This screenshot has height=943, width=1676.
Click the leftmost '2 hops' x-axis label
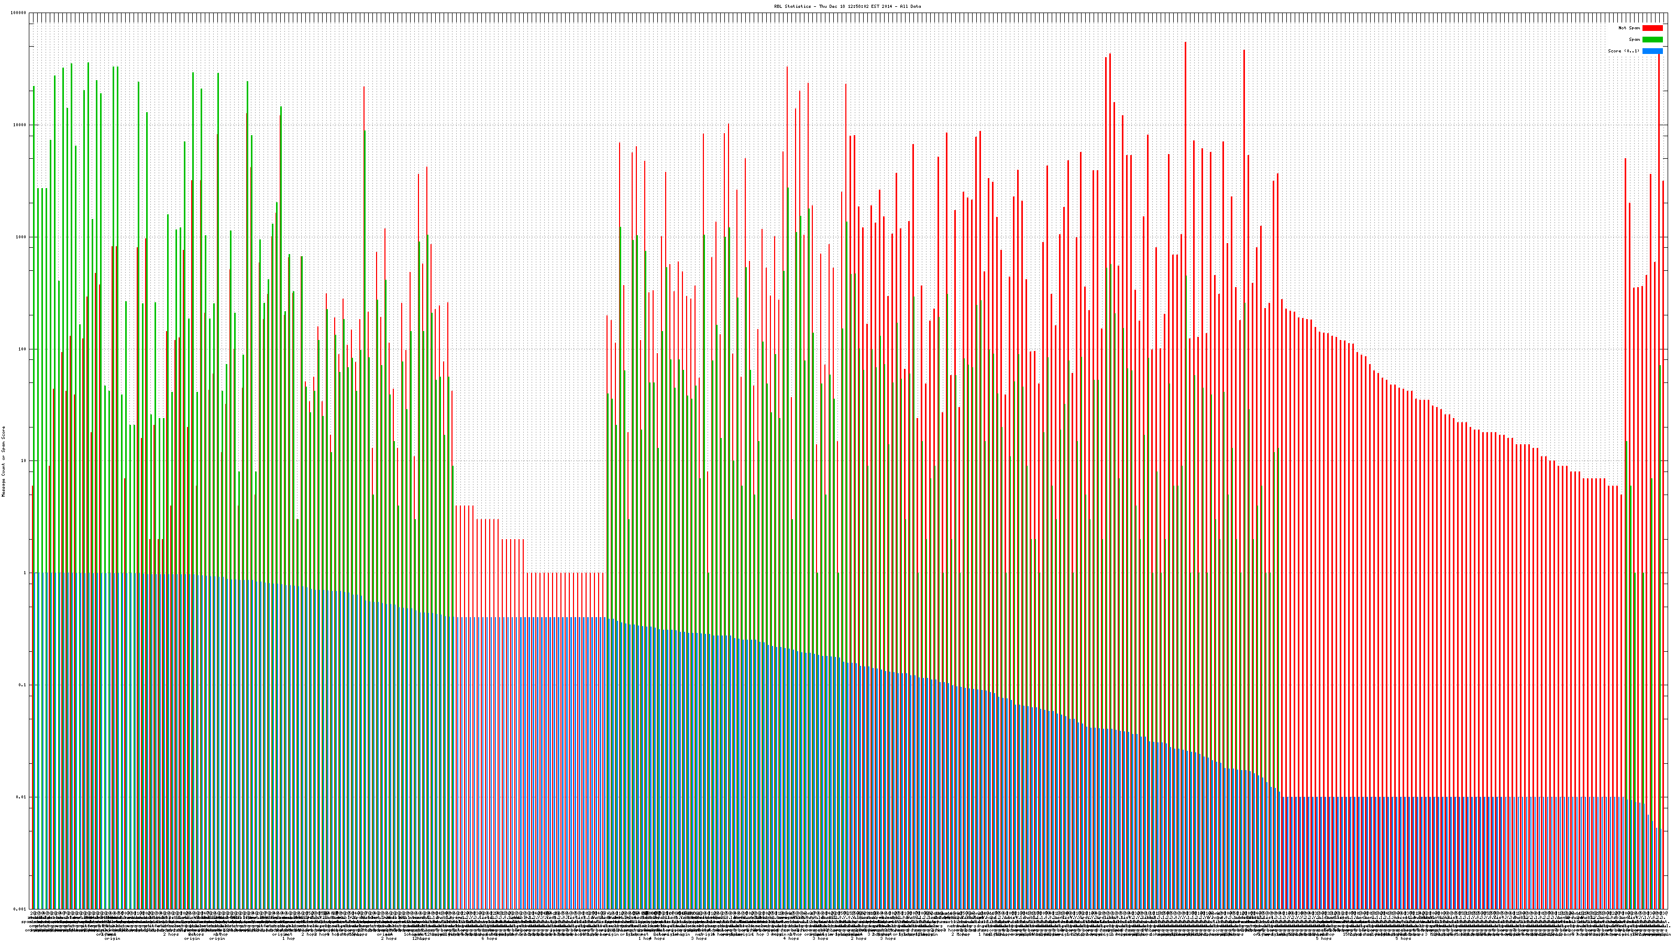(170, 935)
